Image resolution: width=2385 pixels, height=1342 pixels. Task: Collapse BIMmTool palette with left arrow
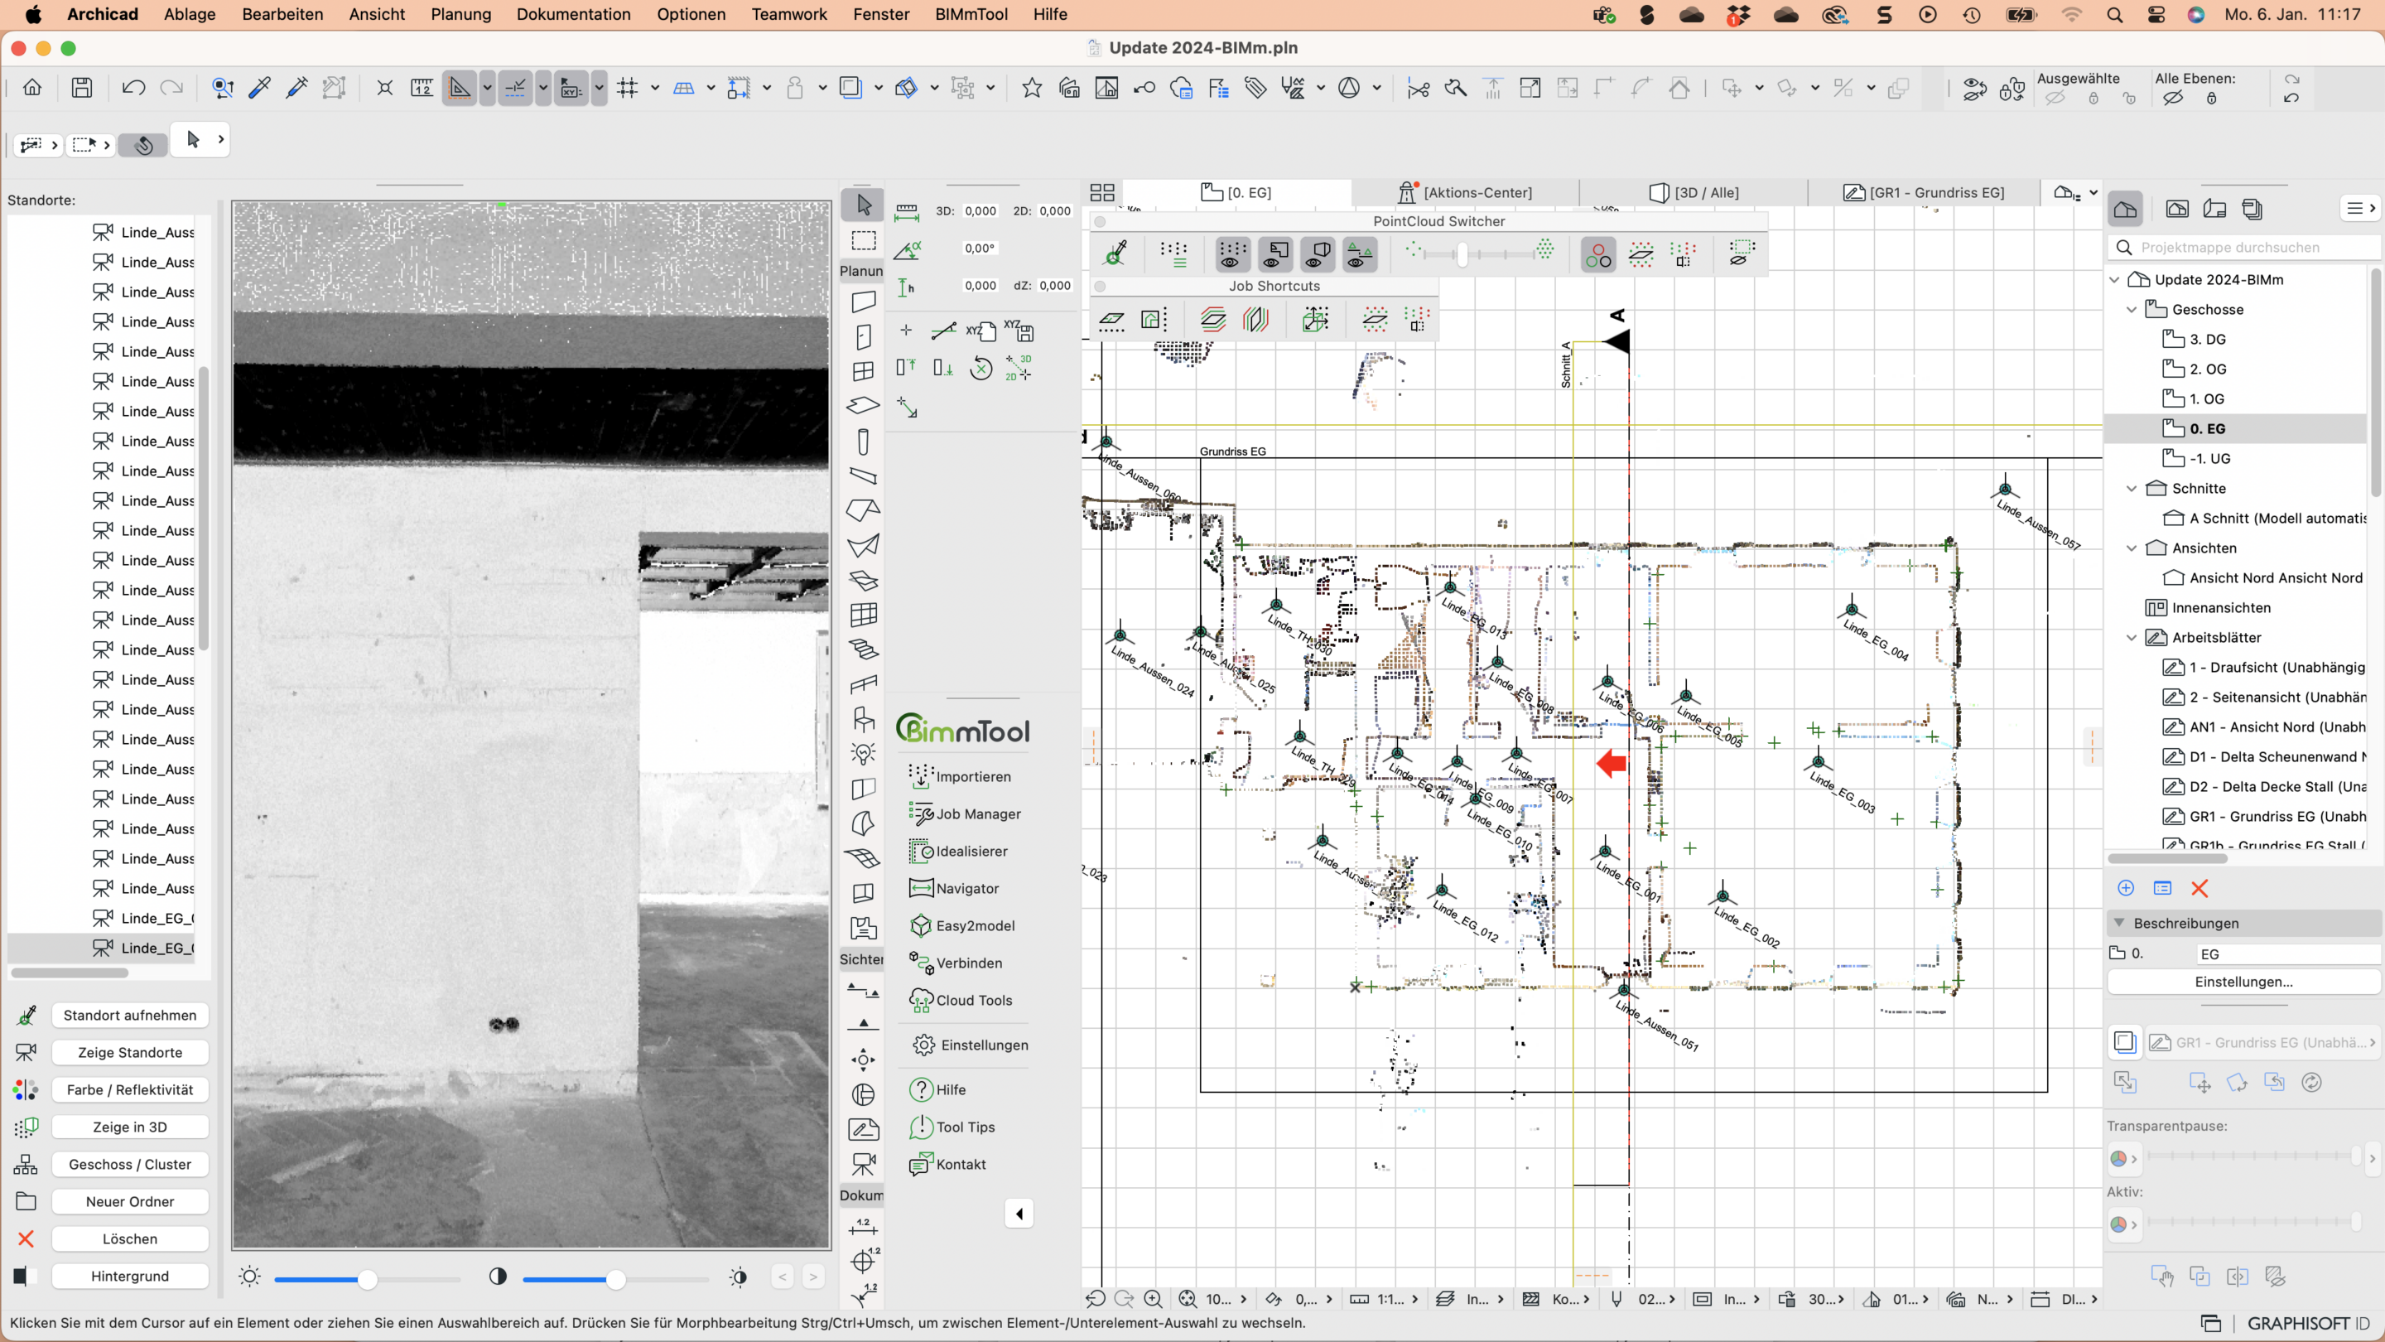1019,1214
